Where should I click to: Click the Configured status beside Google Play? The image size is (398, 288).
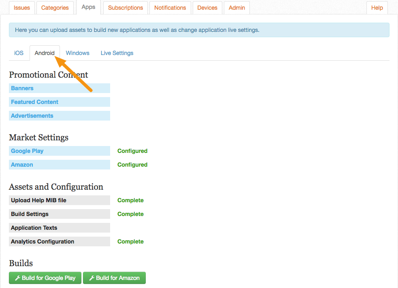(x=132, y=151)
